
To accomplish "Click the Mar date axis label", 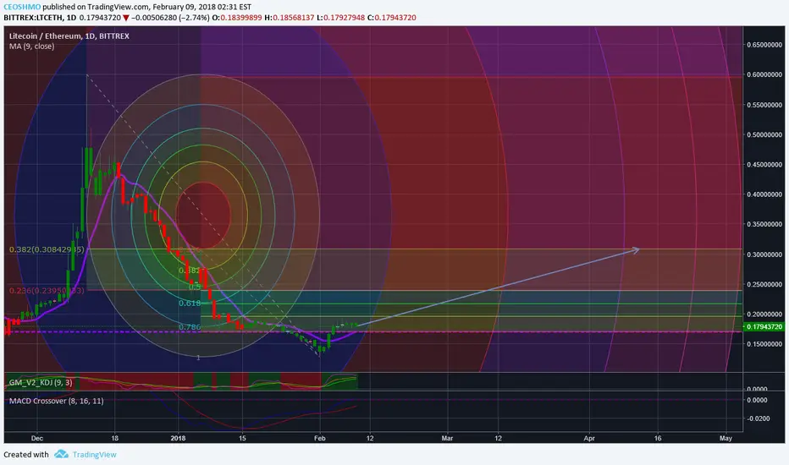I will pyautogui.click(x=447, y=438).
